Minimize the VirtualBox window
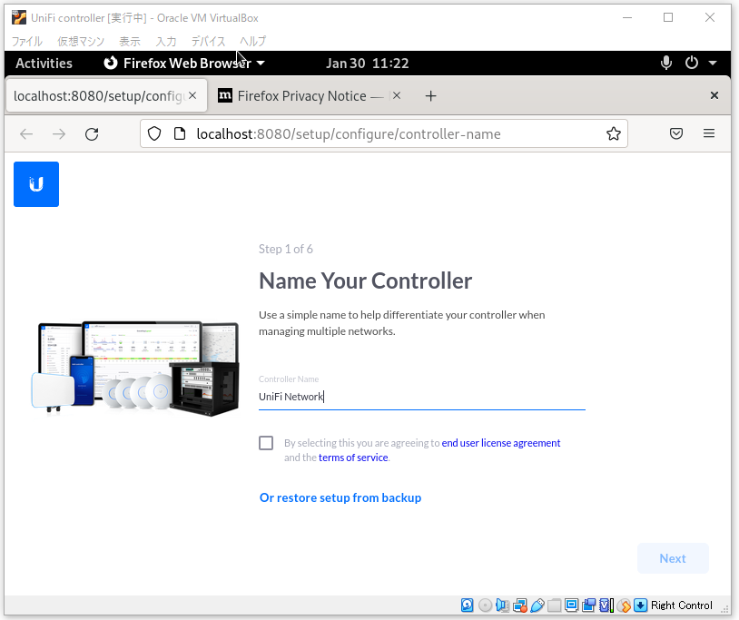739x620 pixels. coord(626,18)
